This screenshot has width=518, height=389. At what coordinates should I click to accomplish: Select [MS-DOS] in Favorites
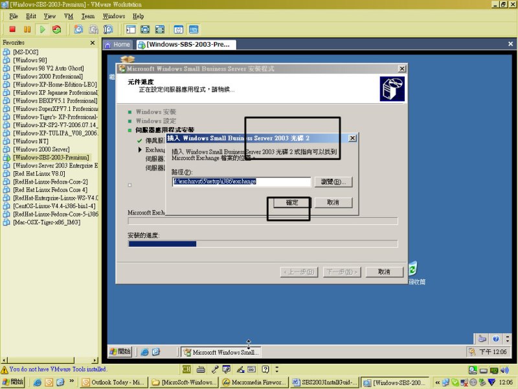(x=25, y=52)
